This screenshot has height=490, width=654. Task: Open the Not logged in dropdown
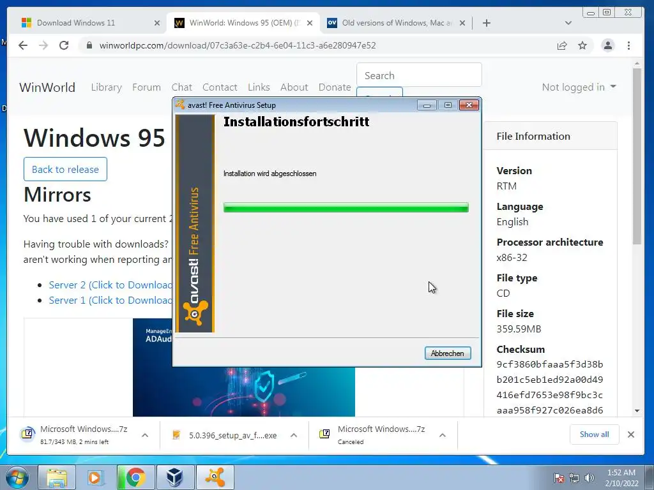[579, 87]
